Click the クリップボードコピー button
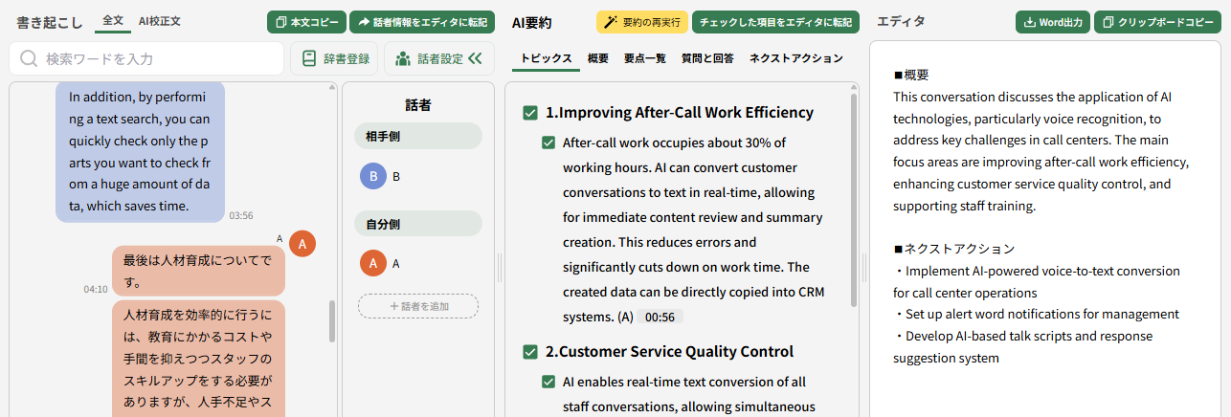1231x417 pixels. point(1158,22)
